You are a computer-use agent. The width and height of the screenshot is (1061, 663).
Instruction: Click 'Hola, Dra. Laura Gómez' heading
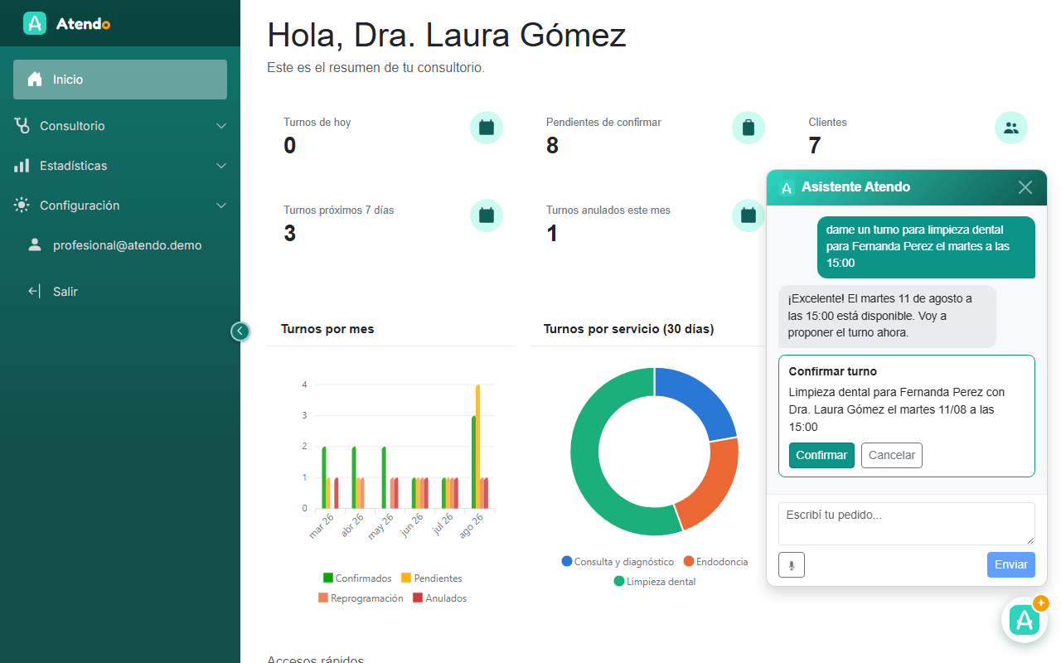click(x=447, y=35)
